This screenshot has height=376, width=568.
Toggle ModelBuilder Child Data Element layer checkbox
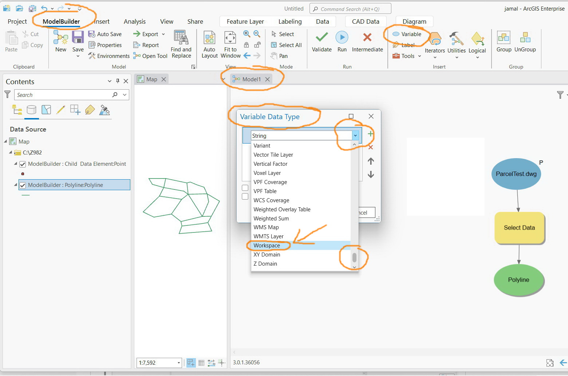tap(23, 164)
